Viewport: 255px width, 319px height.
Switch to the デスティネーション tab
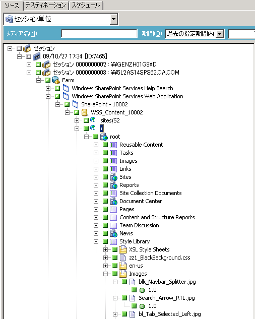coord(45,5)
